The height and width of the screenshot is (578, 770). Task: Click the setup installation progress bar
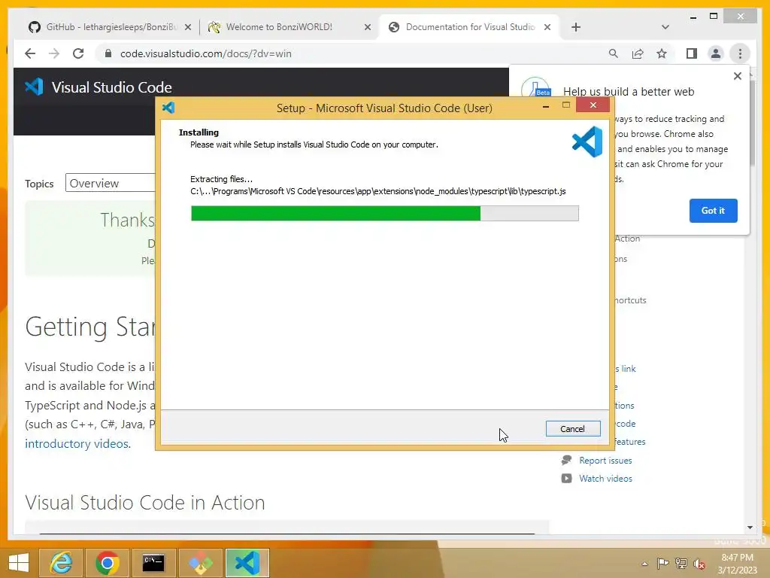coord(384,213)
